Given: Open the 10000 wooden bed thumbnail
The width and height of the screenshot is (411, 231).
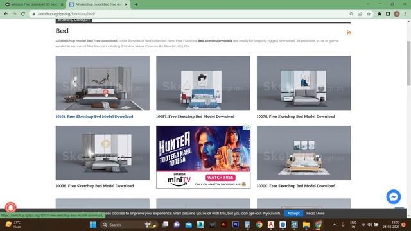Looking at the screenshot, I should (x=304, y=153).
